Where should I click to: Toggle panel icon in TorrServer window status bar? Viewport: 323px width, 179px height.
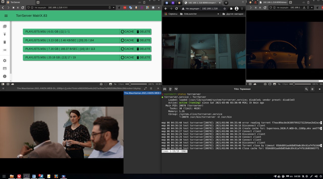coord(3,84)
